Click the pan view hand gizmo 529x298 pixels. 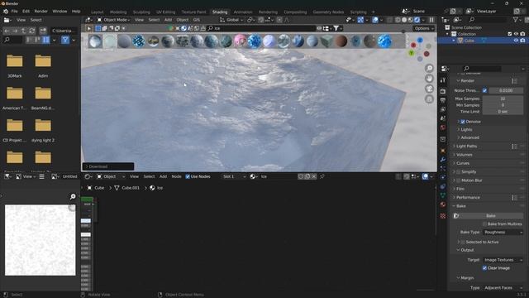point(429,79)
